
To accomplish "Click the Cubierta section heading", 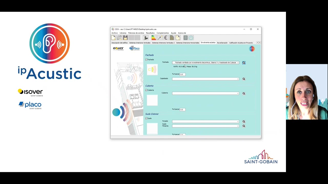I will coord(149,86).
